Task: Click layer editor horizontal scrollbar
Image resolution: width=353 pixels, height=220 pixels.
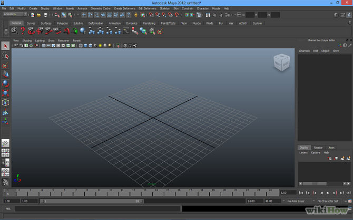Action: coord(315,184)
